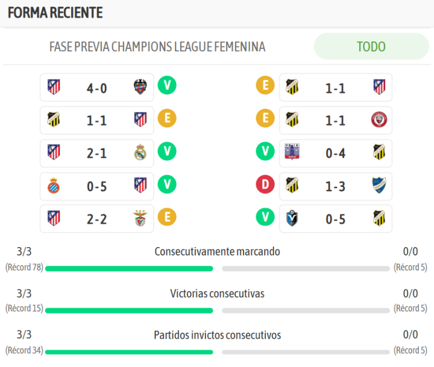Open the 2-1 match score

[x=96, y=154]
